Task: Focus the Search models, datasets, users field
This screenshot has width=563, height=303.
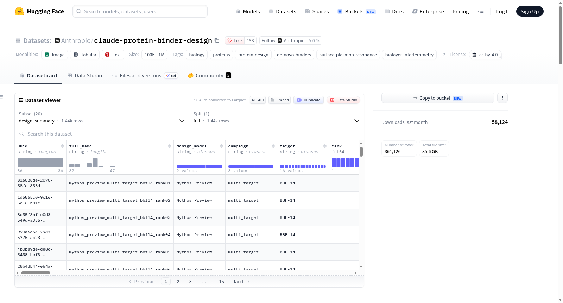Action: (140, 11)
